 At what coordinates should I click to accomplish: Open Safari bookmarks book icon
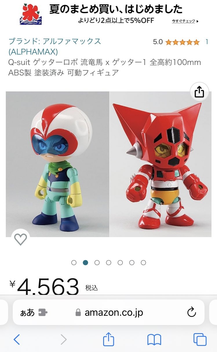[x=154, y=339]
